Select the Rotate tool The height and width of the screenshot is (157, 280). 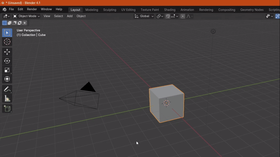pyautogui.click(x=7, y=61)
